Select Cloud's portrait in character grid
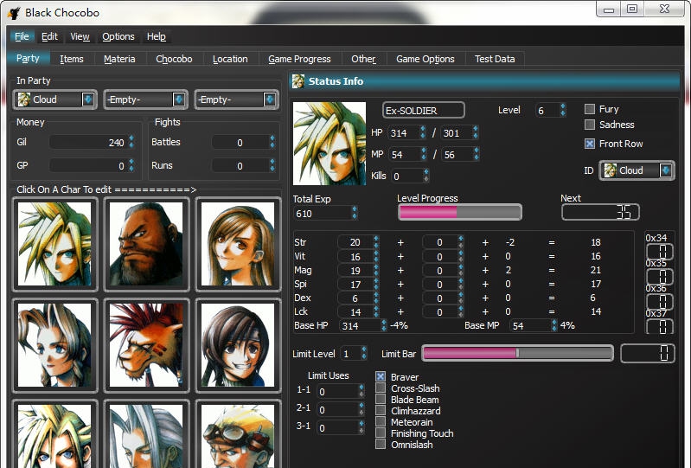The image size is (691, 468). coord(54,245)
